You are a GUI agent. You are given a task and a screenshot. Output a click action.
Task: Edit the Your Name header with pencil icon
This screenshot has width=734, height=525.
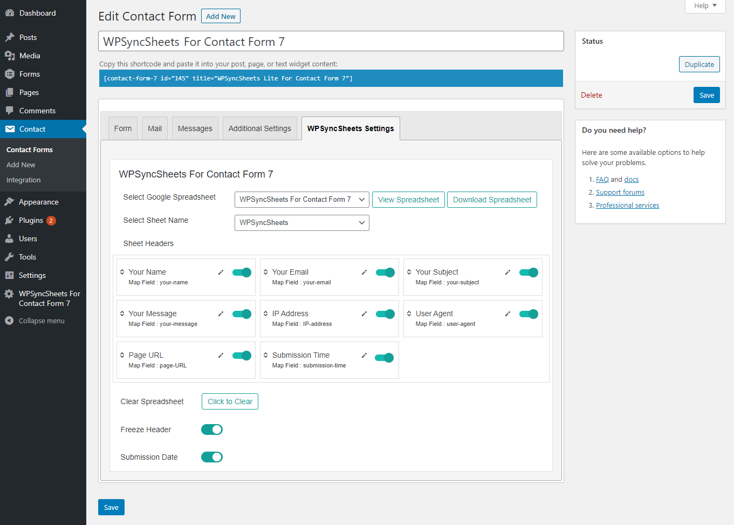click(x=221, y=272)
